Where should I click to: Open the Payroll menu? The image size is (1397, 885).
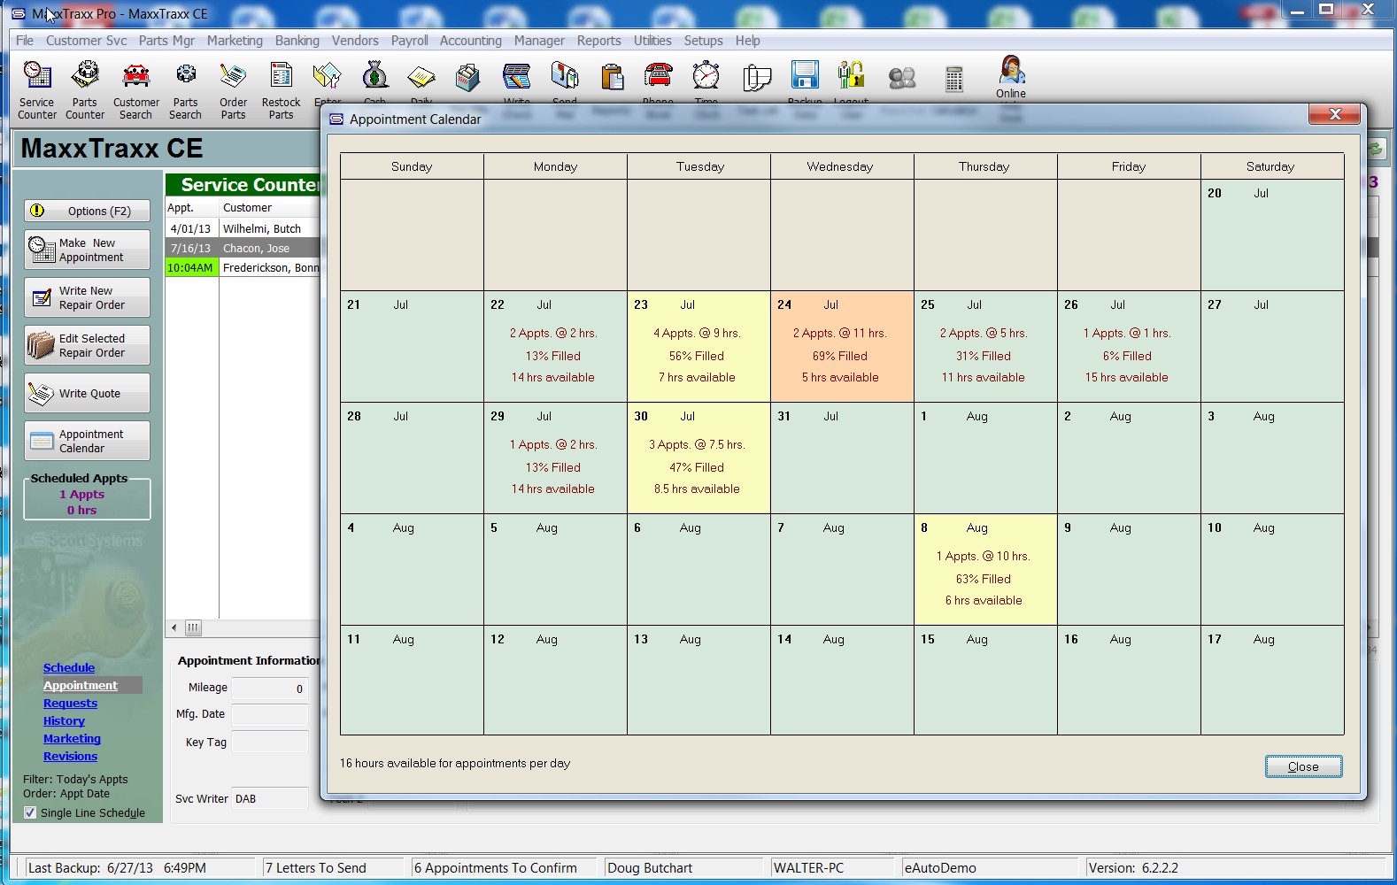tap(410, 41)
